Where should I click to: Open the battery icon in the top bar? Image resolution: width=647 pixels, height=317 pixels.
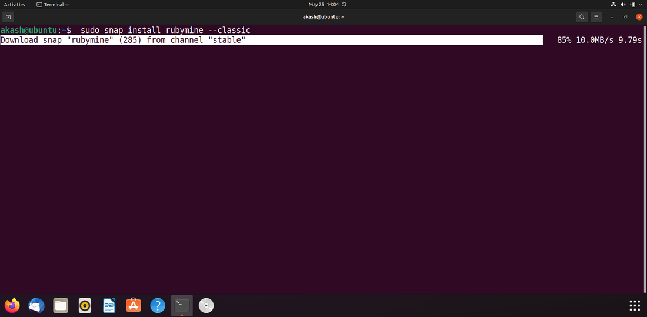click(x=632, y=5)
